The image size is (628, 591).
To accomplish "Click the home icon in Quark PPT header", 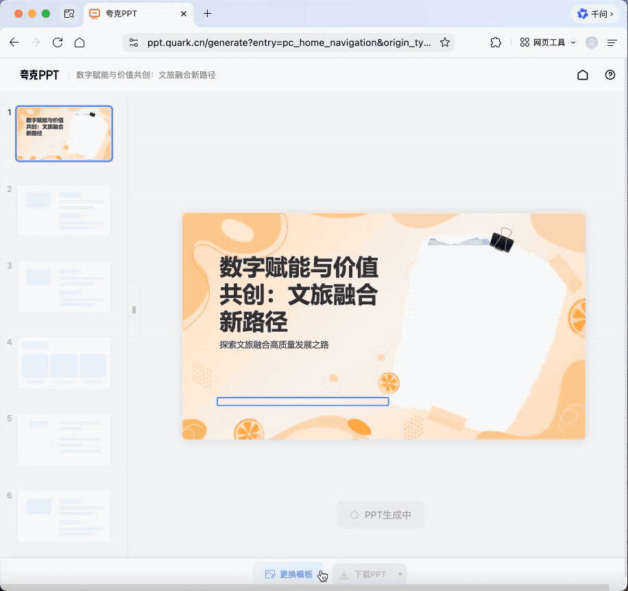I will tap(583, 75).
